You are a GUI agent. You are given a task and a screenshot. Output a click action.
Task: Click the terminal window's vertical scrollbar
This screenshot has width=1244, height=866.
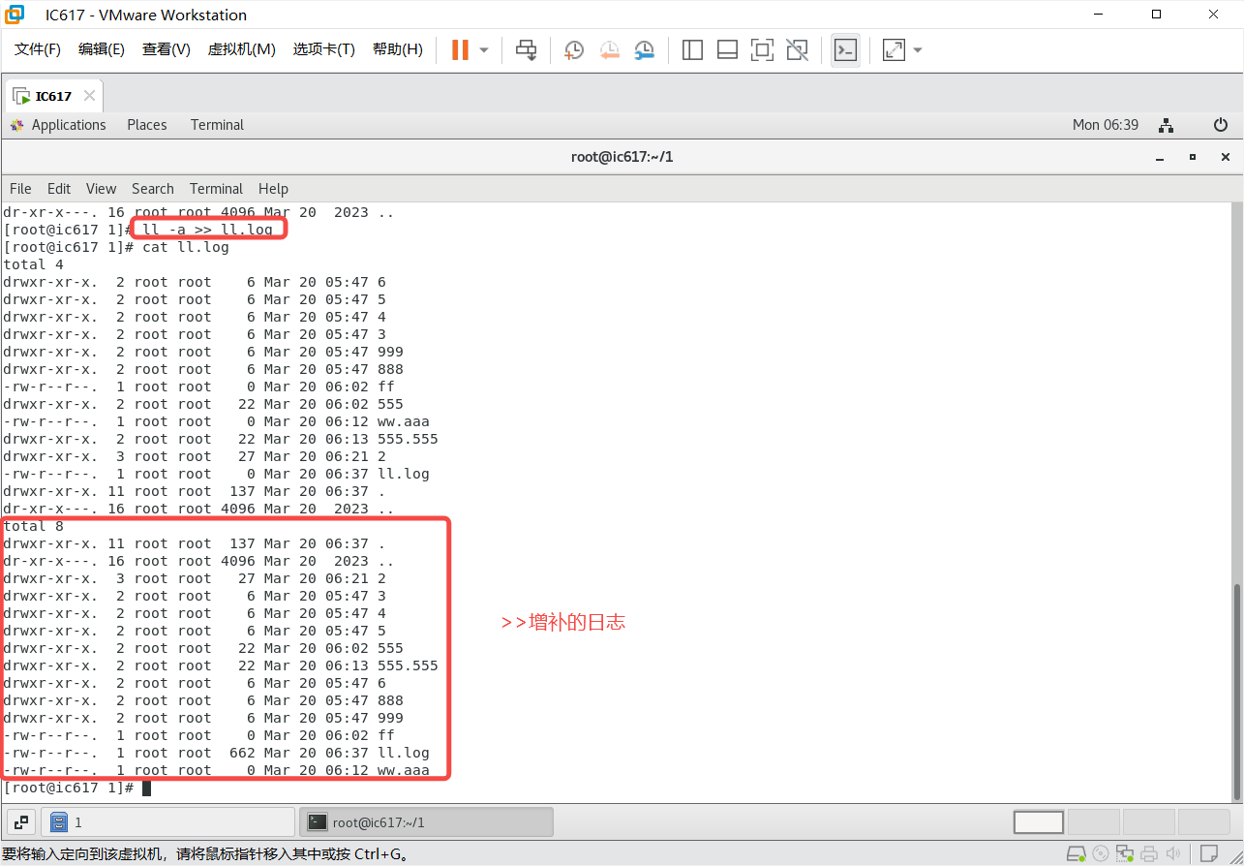(x=1236, y=690)
